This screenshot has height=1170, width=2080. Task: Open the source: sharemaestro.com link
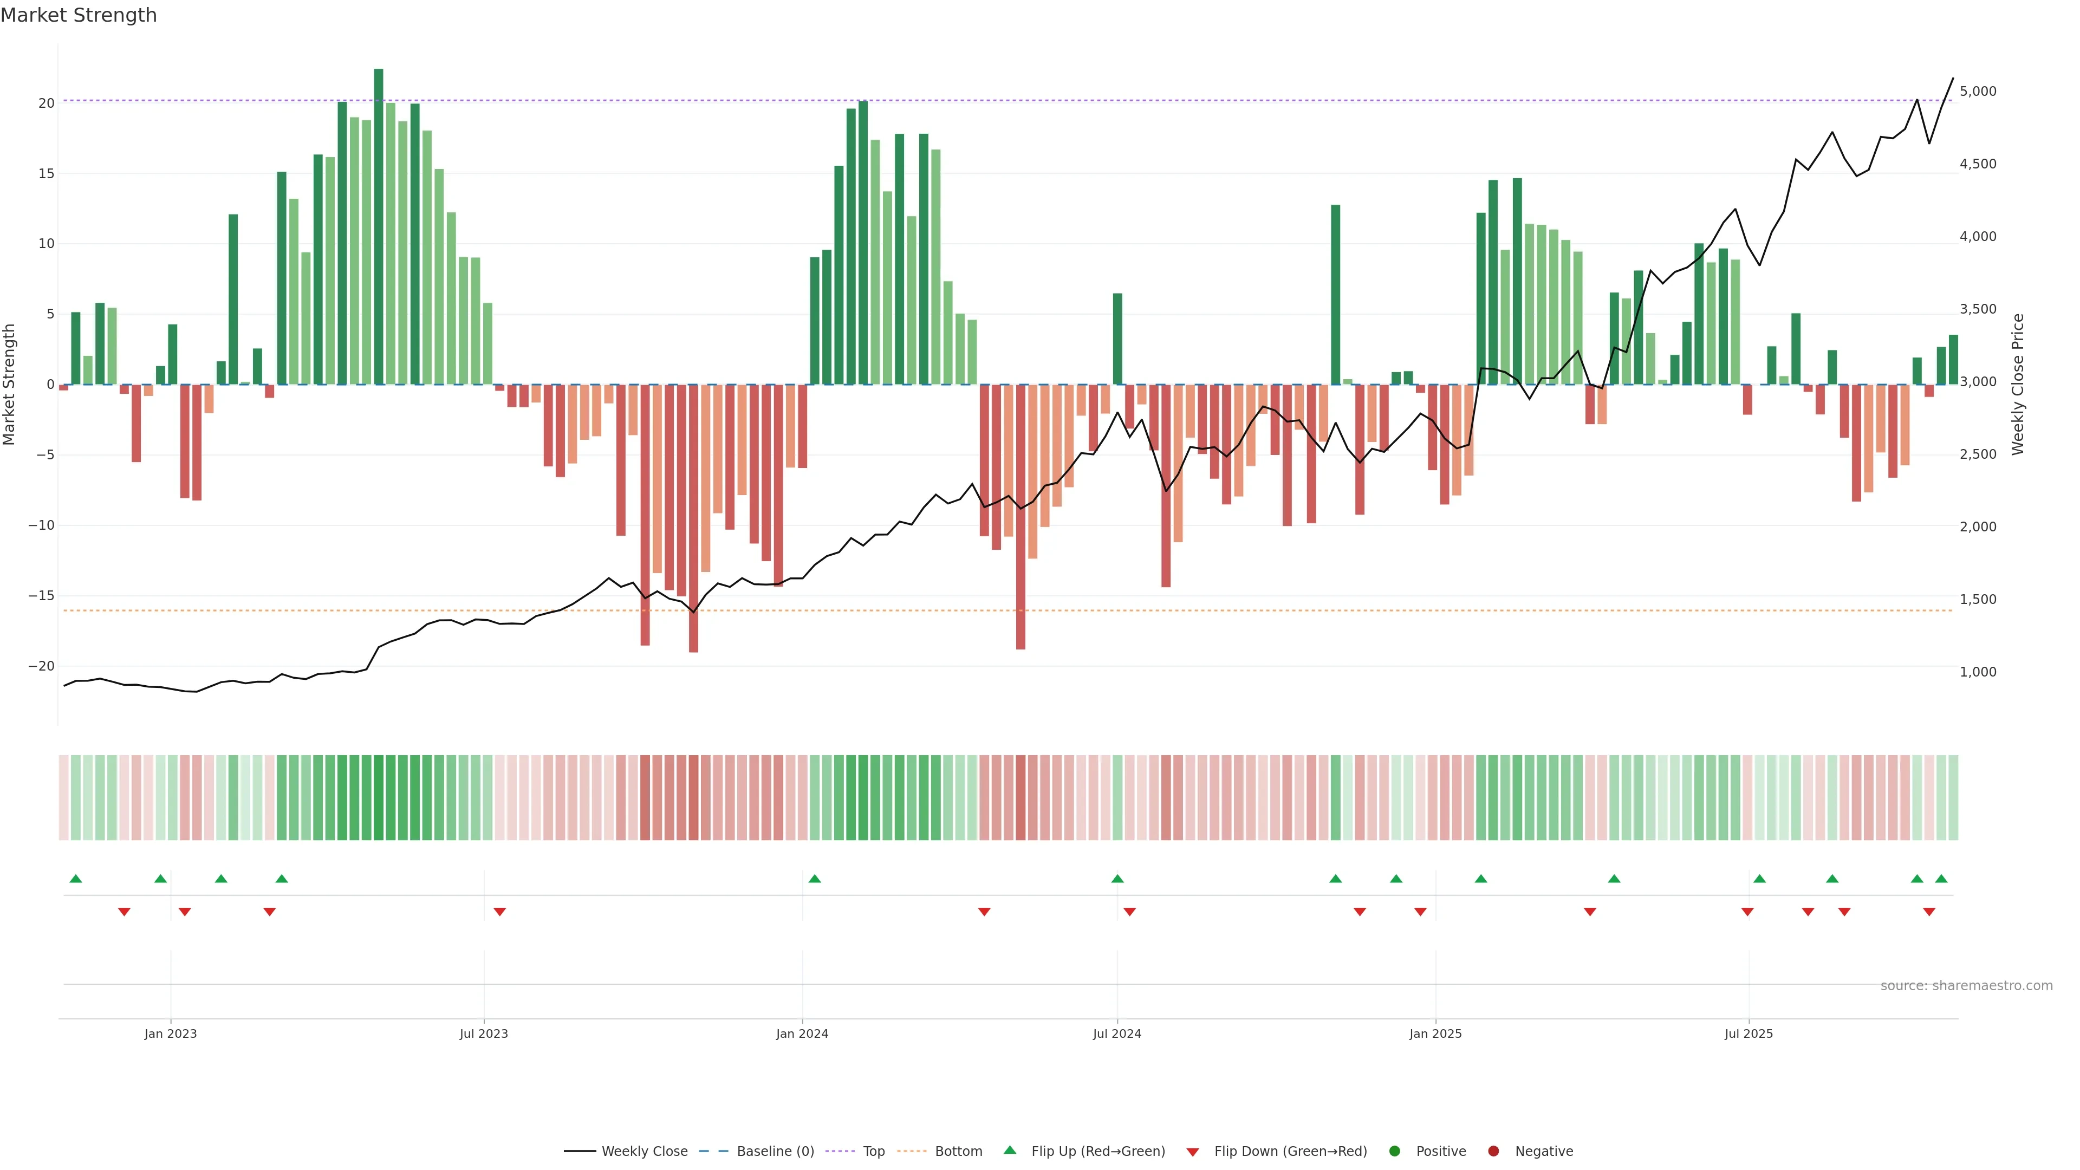tap(1966, 986)
